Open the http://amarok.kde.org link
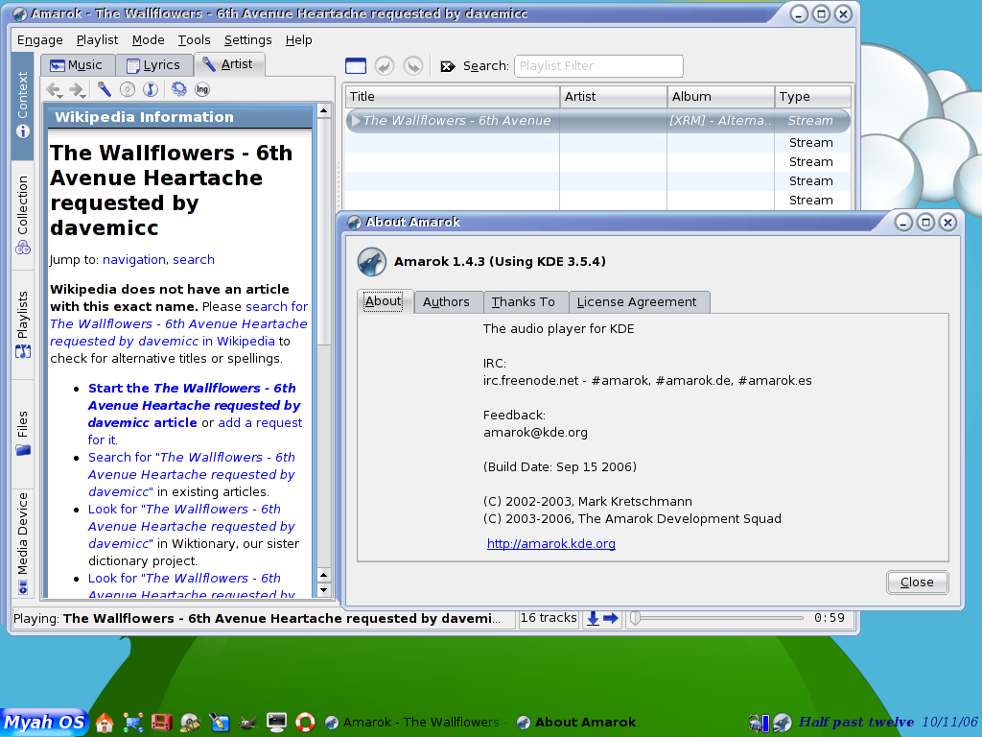The width and height of the screenshot is (982, 737). coord(551,543)
